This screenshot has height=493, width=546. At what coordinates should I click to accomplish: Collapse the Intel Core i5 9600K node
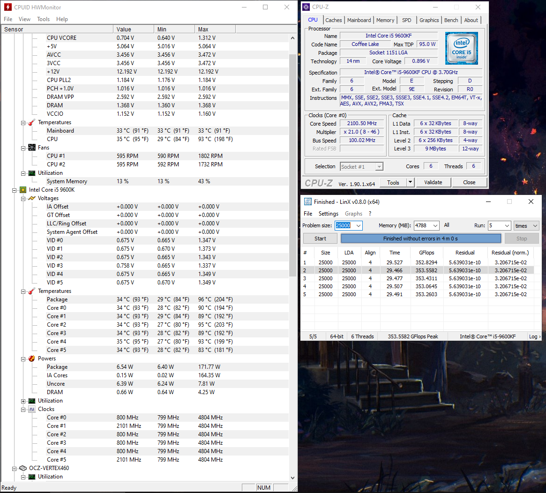(14, 190)
